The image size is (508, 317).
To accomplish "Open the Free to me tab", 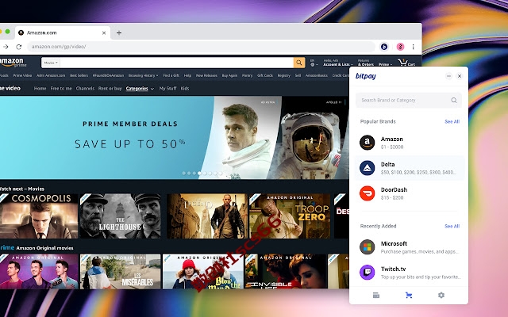I will coord(61,88).
